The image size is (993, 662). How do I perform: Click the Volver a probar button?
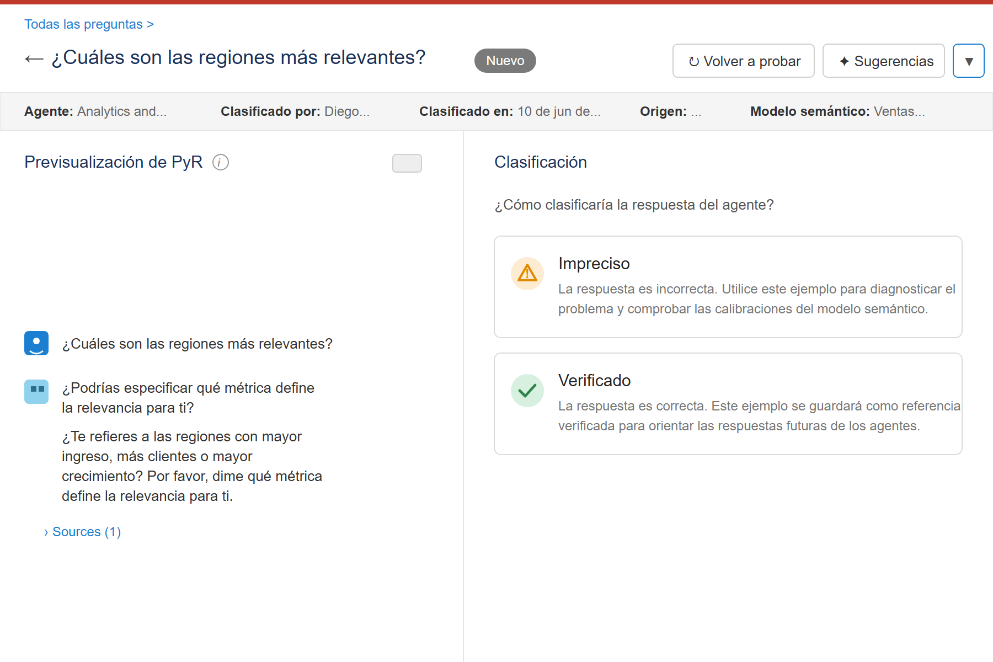point(744,61)
